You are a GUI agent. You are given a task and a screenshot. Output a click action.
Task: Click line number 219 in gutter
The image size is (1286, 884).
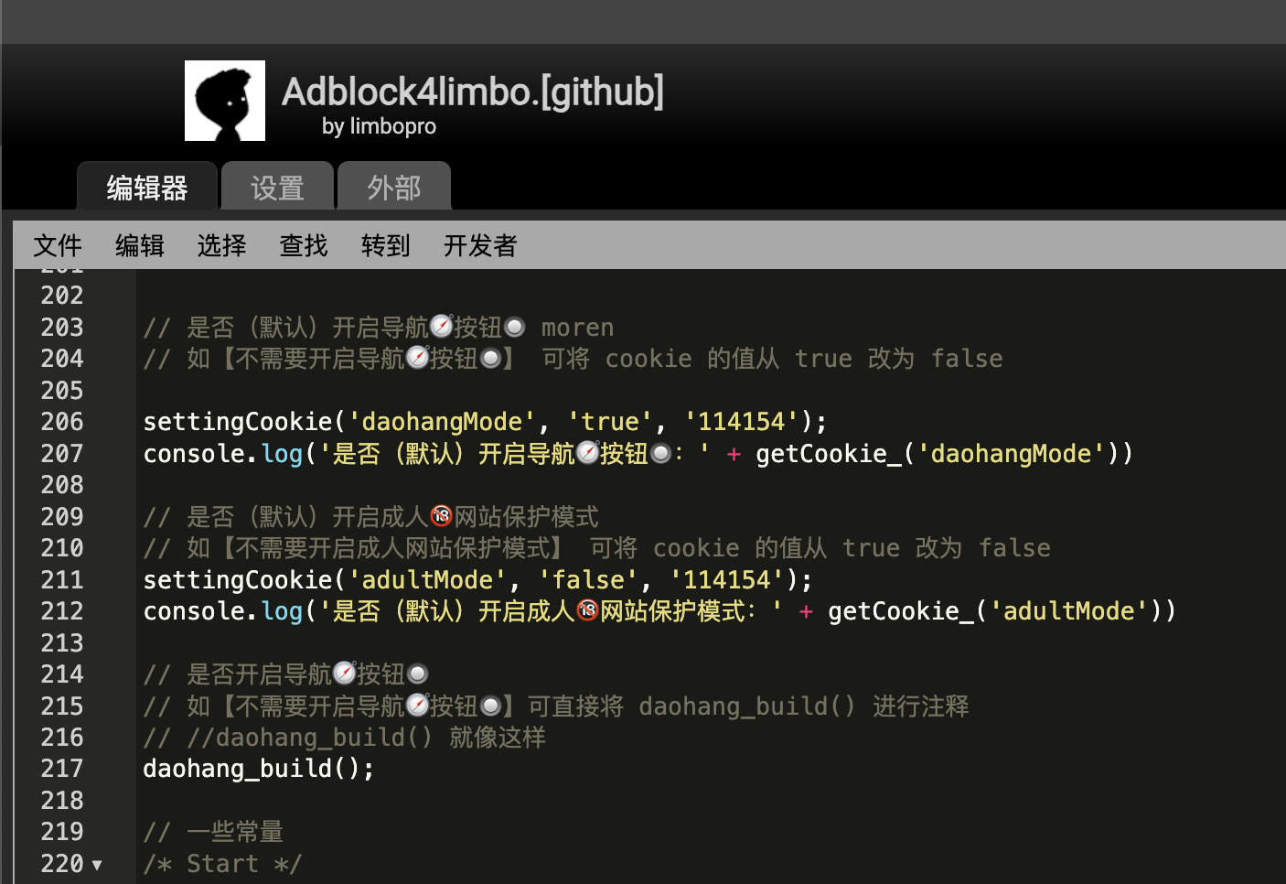click(62, 832)
